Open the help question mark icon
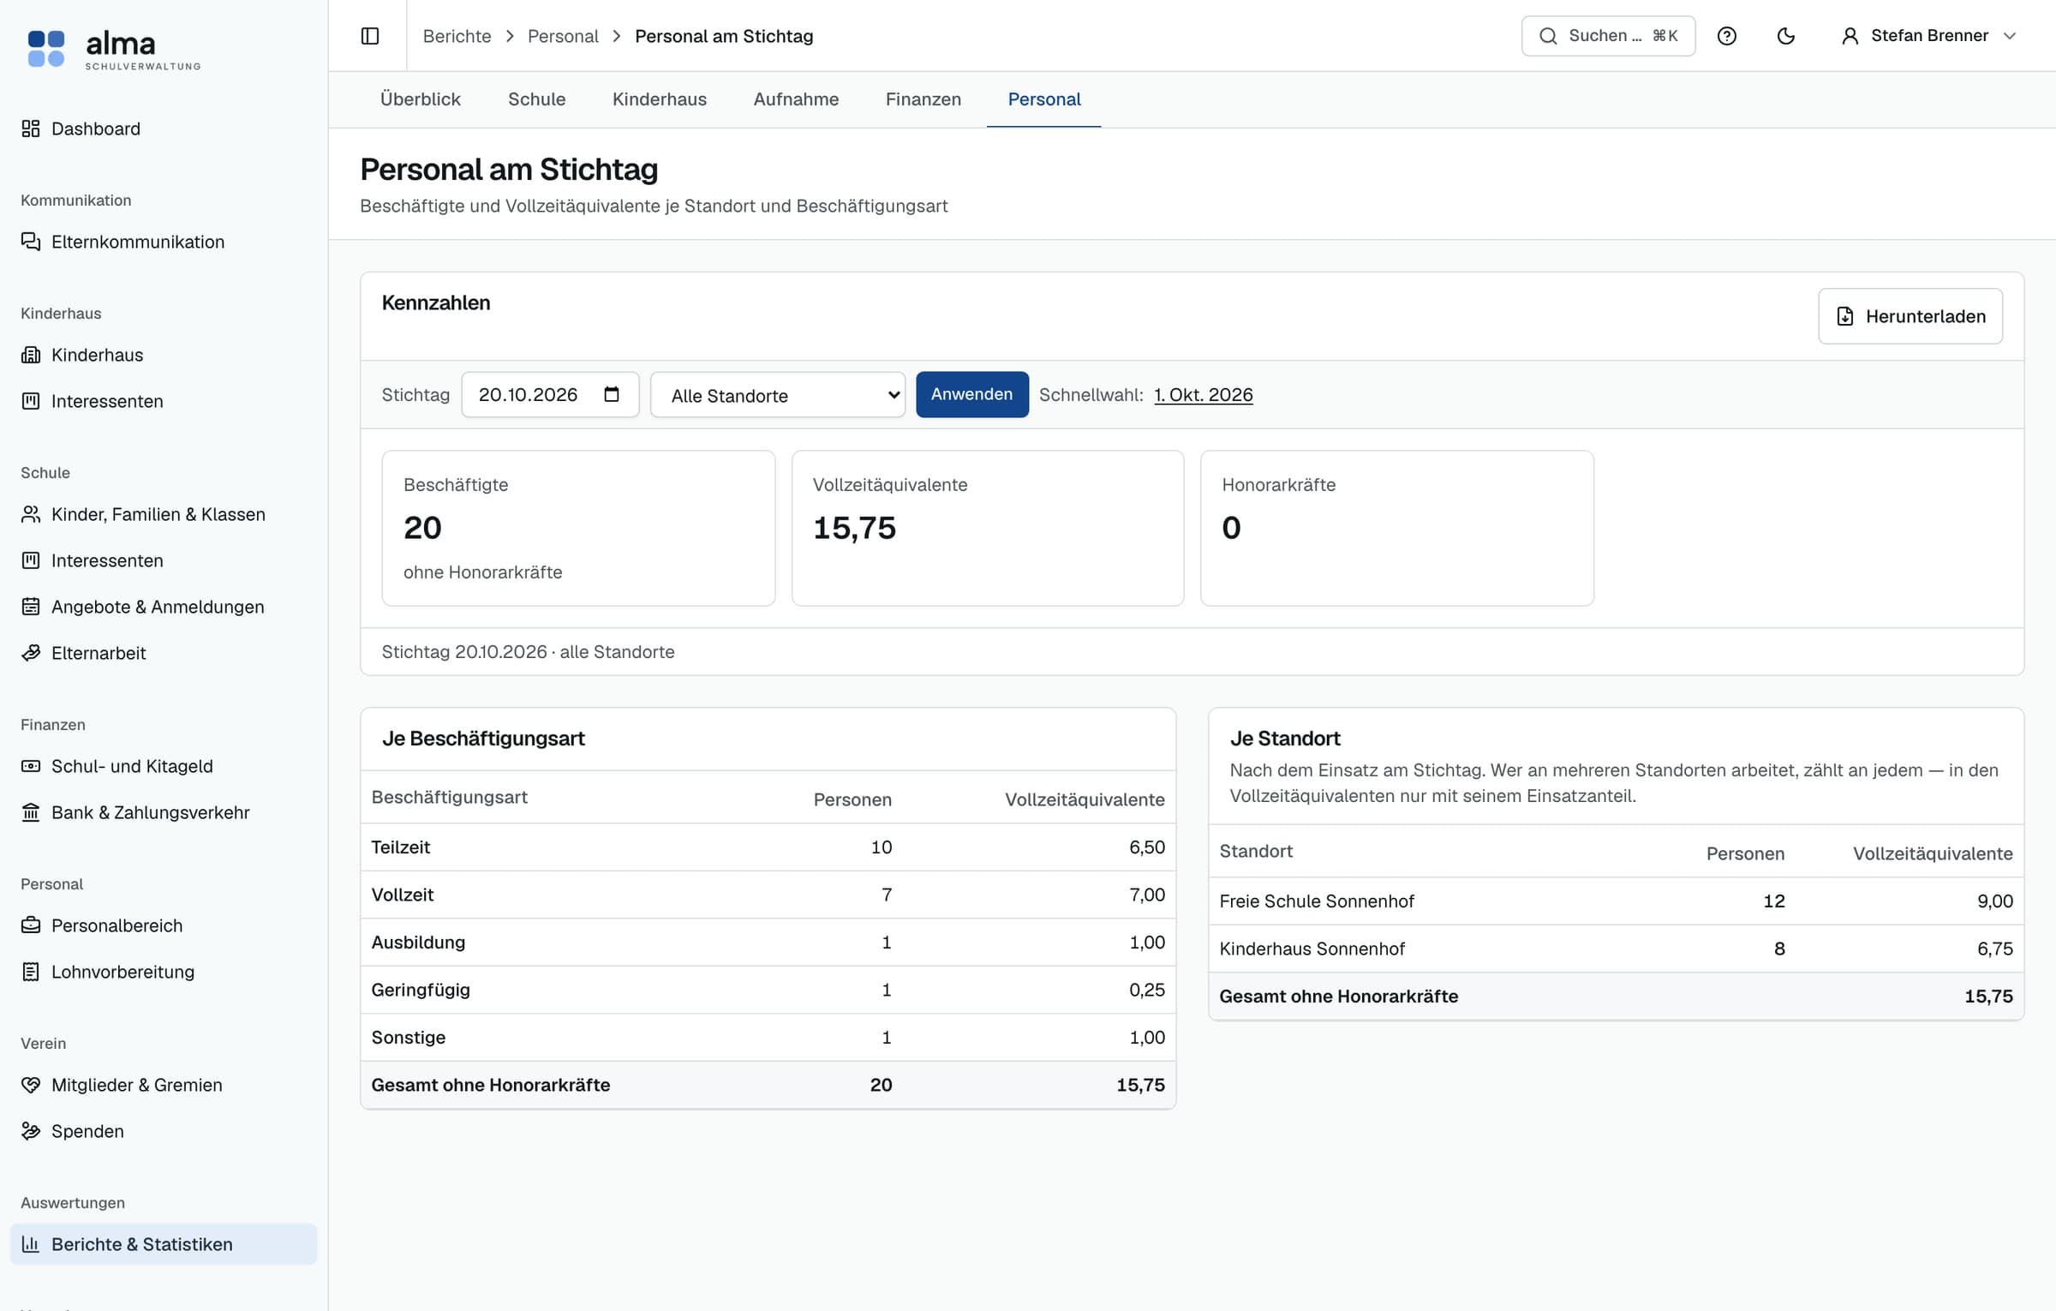This screenshot has width=2056, height=1311. click(1727, 36)
